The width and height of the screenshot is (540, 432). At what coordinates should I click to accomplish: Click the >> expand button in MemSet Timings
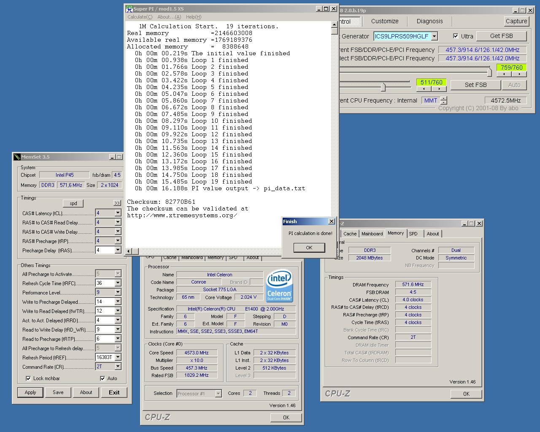tap(117, 203)
